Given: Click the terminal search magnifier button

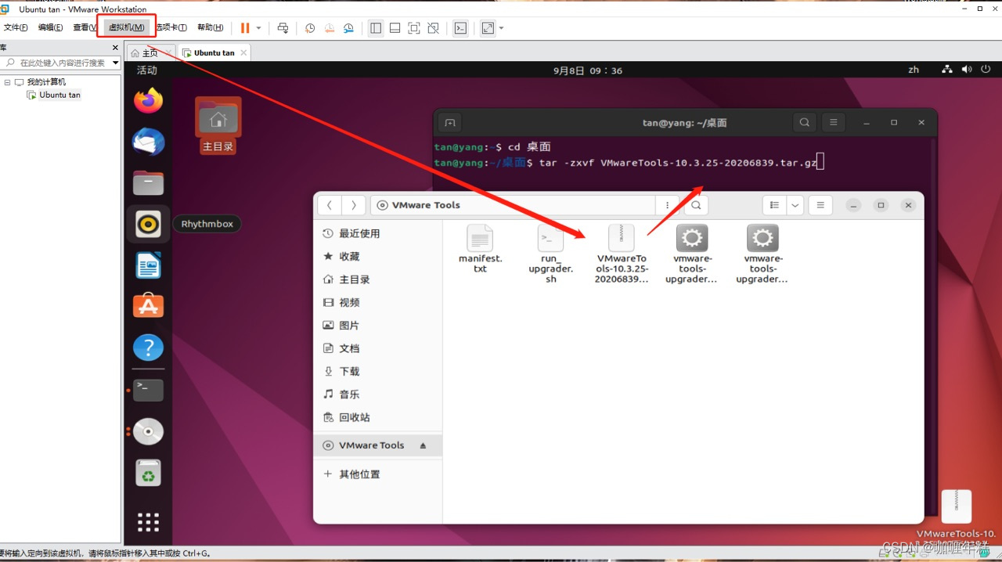Looking at the screenshot, I should click(804, 123).
